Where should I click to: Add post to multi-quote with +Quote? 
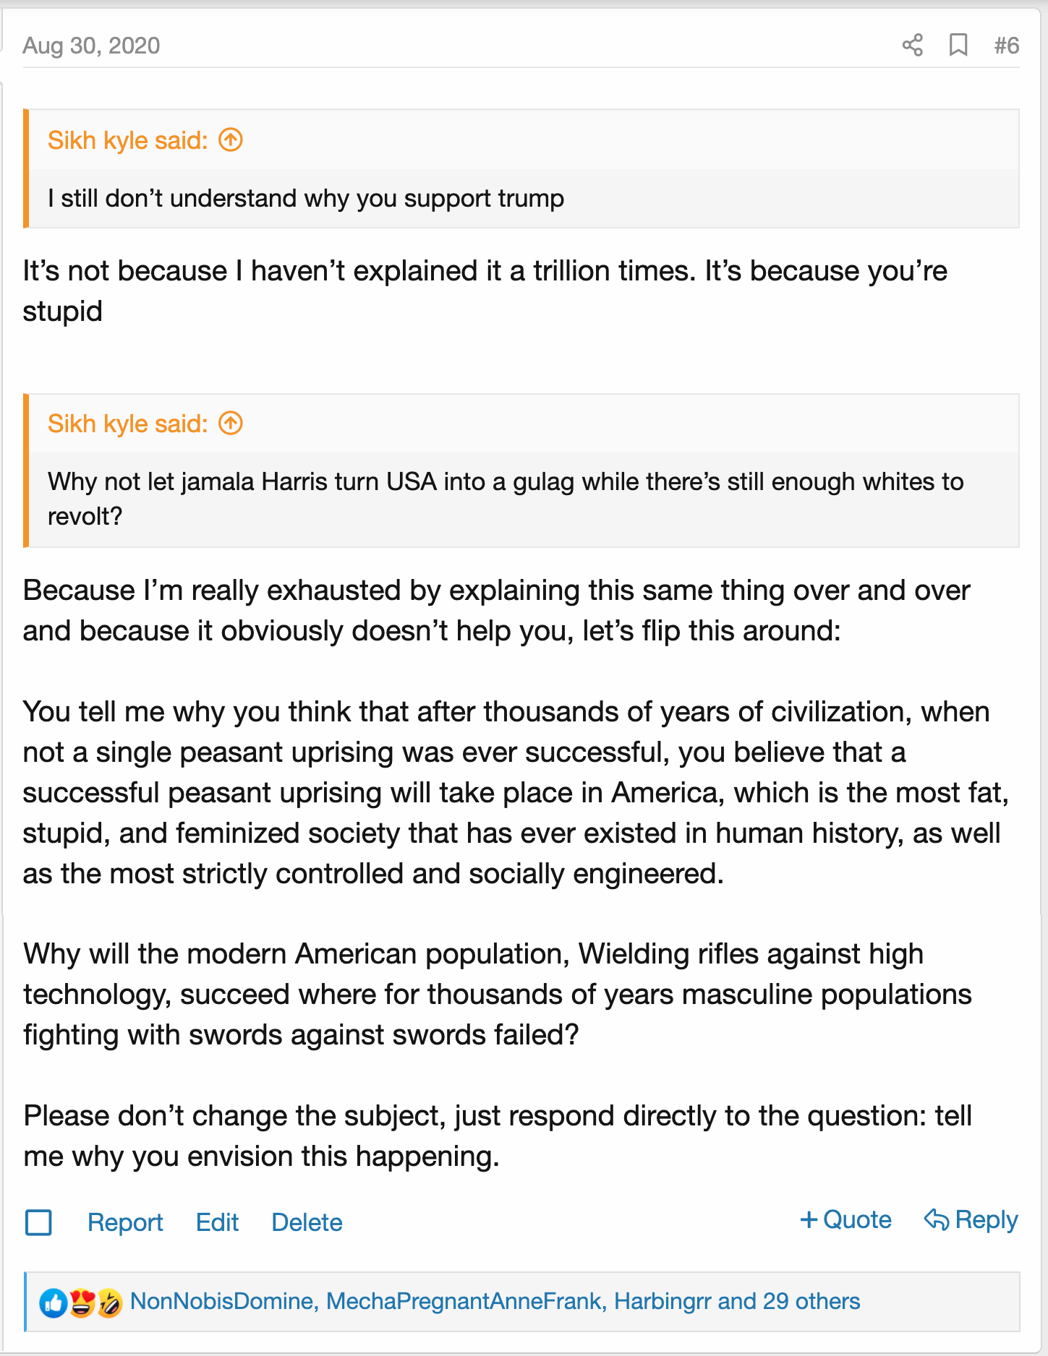click(845, 1220)
